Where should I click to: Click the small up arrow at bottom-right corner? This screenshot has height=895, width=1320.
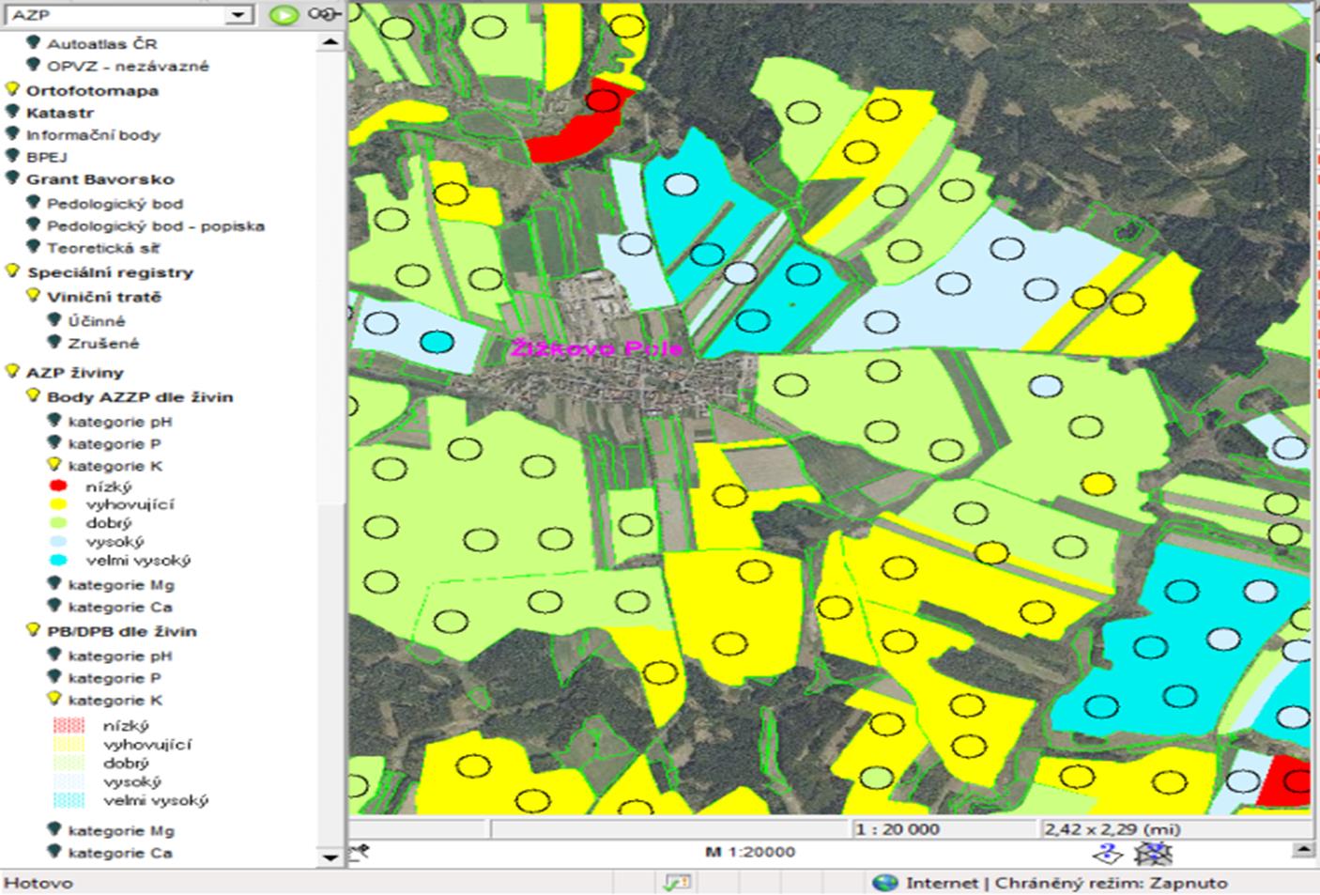pyautogui.click(x=1302, y=850)
